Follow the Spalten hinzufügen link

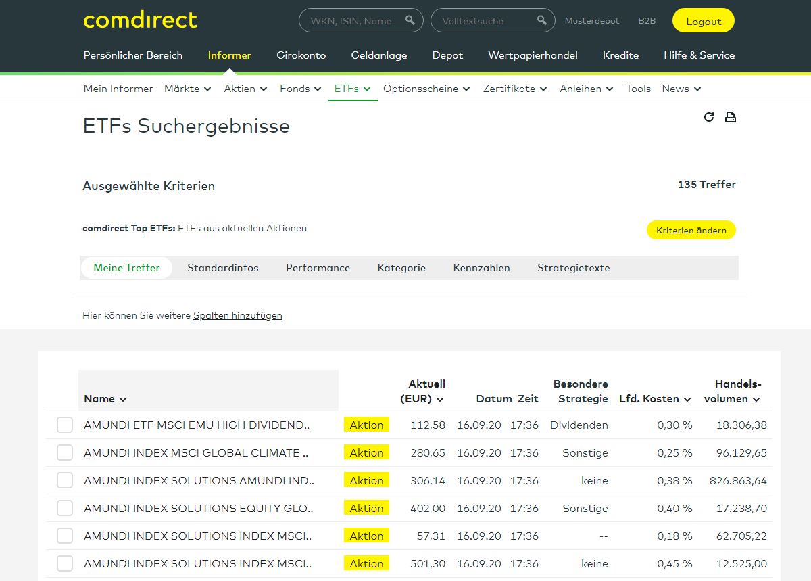coord(237,315)
